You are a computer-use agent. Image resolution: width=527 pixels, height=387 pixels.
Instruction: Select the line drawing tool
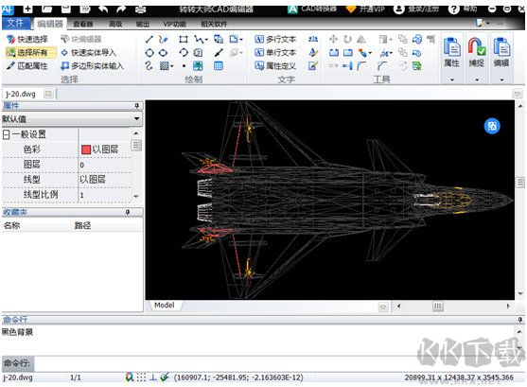(x=149, y=40)
